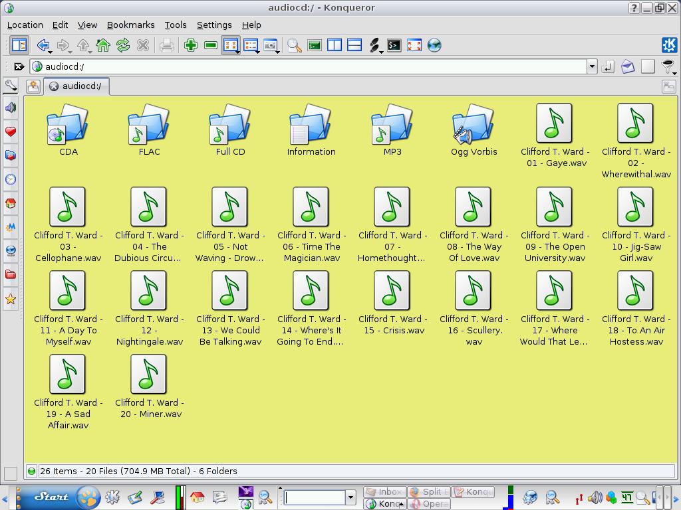
Task: Open the Full CD folder
Action: [x=230, y=130]
